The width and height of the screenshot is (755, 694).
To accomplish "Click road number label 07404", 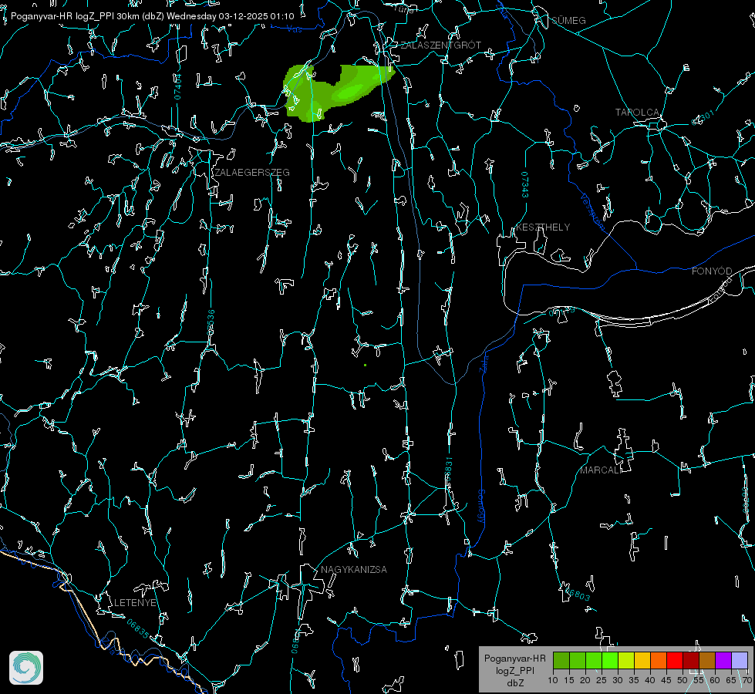I will (x=177, y=86).
